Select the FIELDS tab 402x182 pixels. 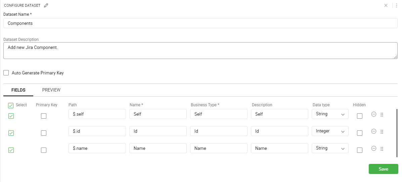pos(18,90)
